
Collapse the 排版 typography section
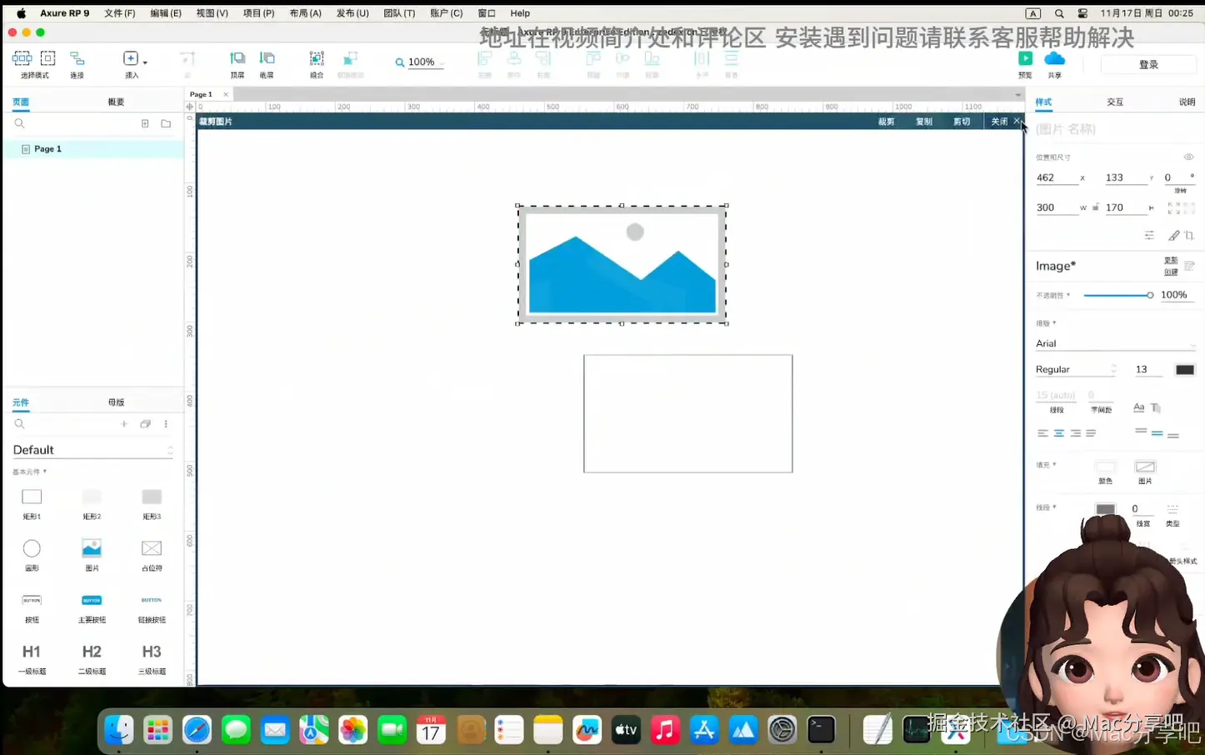1046,323
